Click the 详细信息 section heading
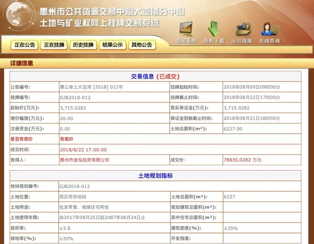Viewport: 314px width, 244px height. coord(22,63)
